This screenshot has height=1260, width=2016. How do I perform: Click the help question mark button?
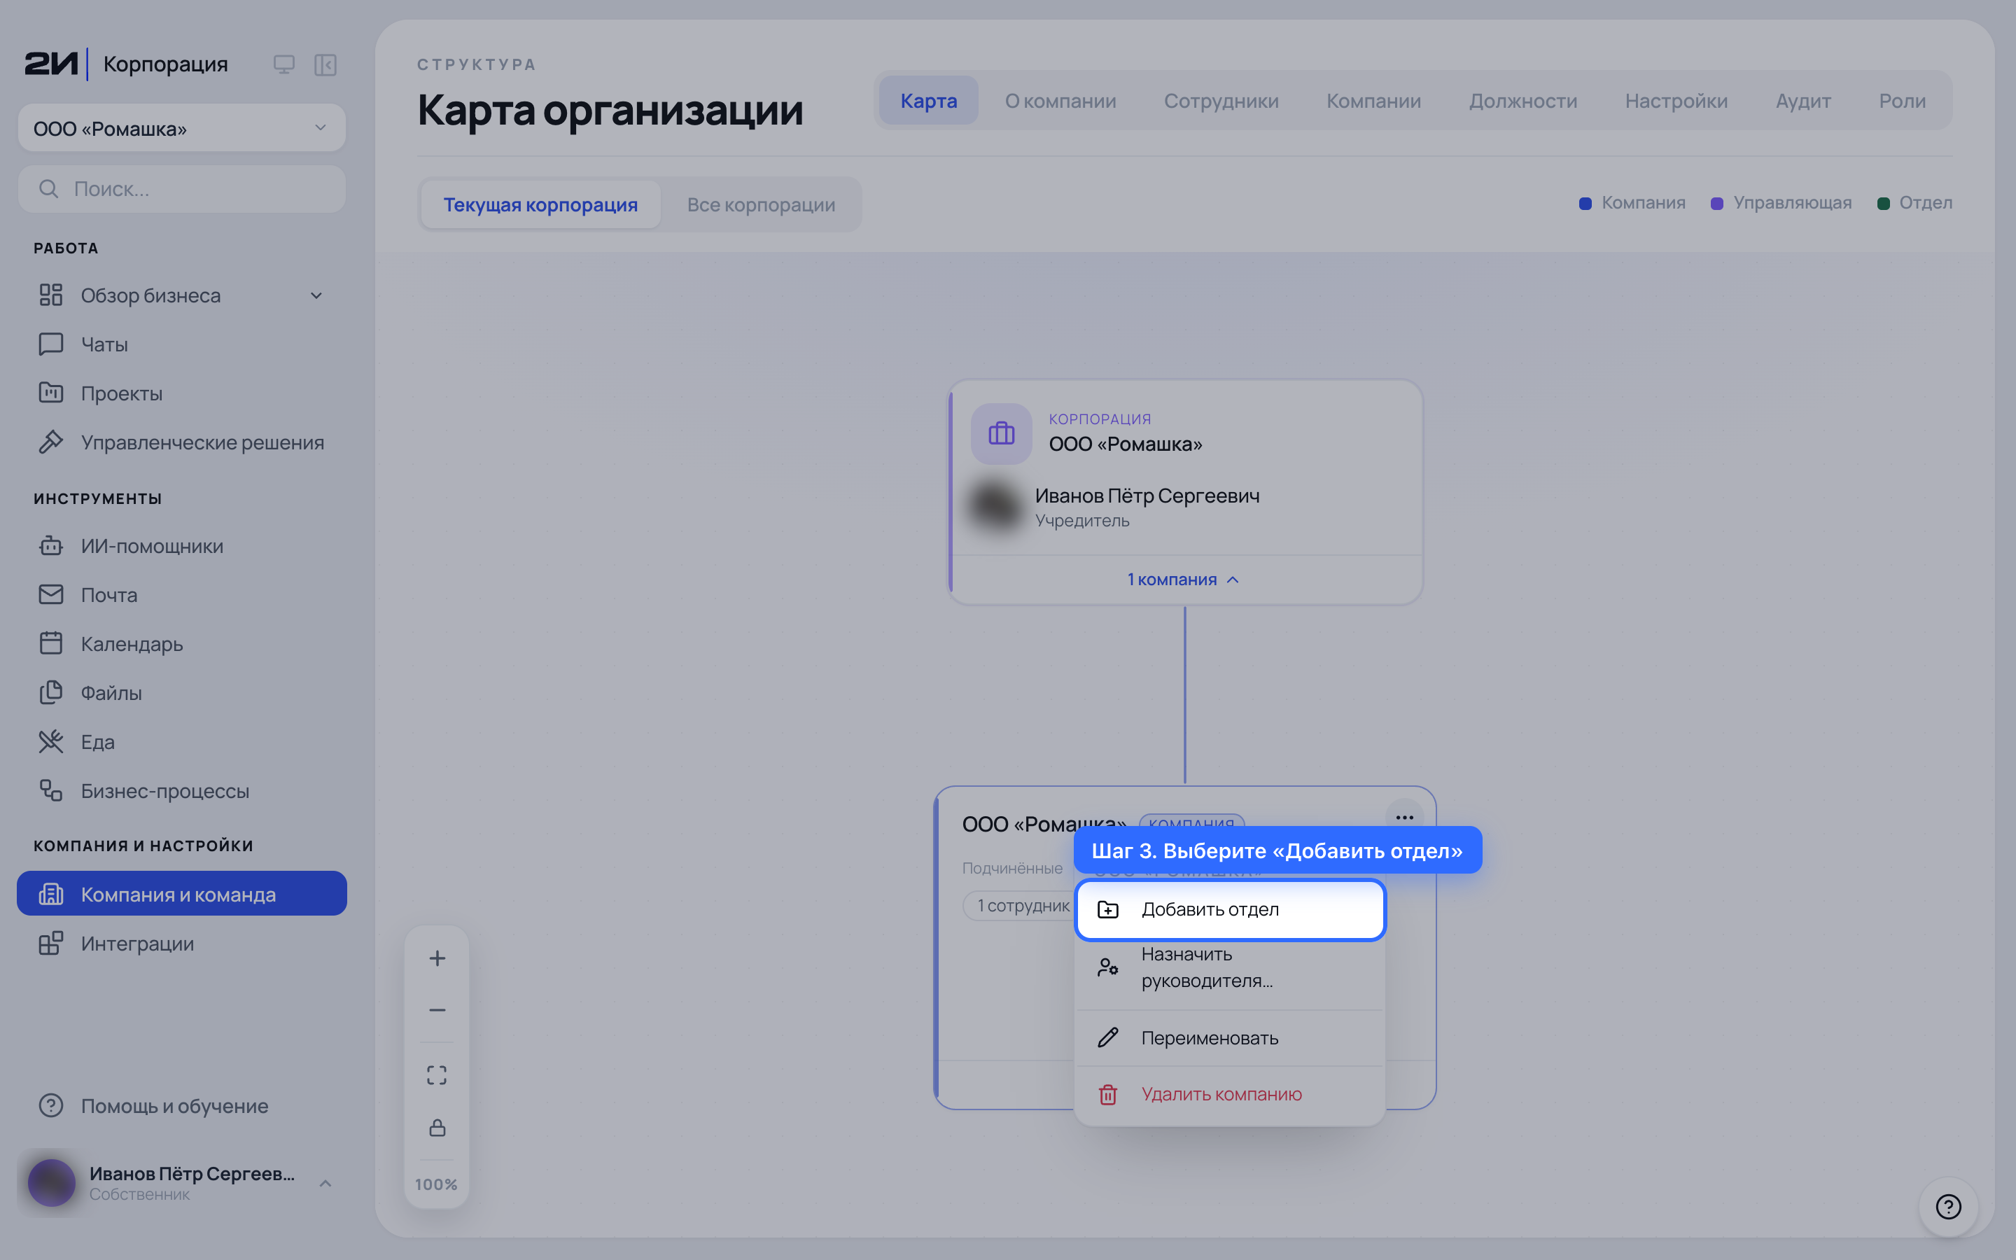click(x=1949, y=1207)
